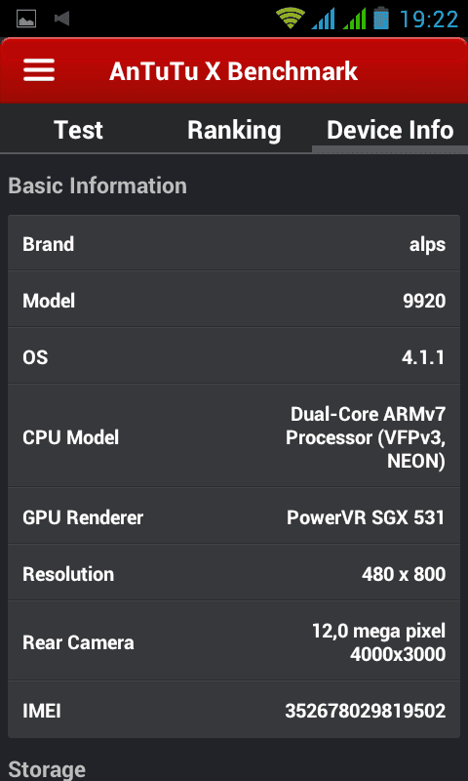Select the Device Info tab

[390, 130]
